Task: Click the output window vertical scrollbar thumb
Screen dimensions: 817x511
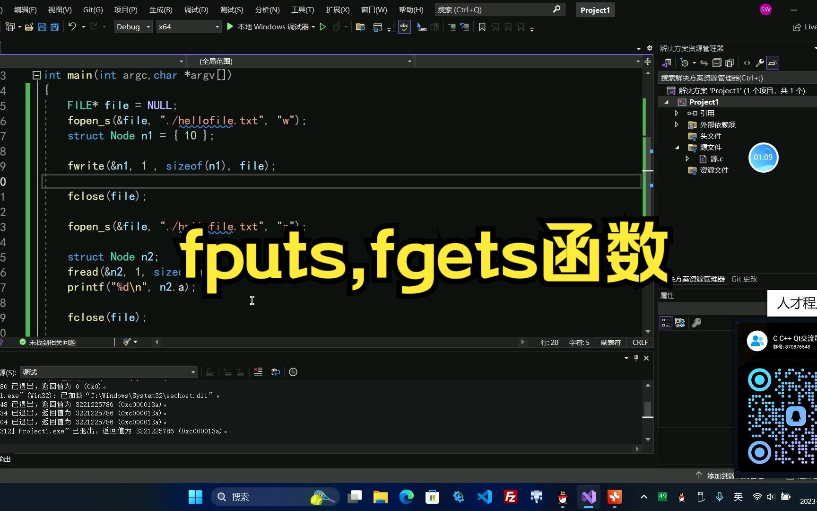Action: (x=648, y=409)
